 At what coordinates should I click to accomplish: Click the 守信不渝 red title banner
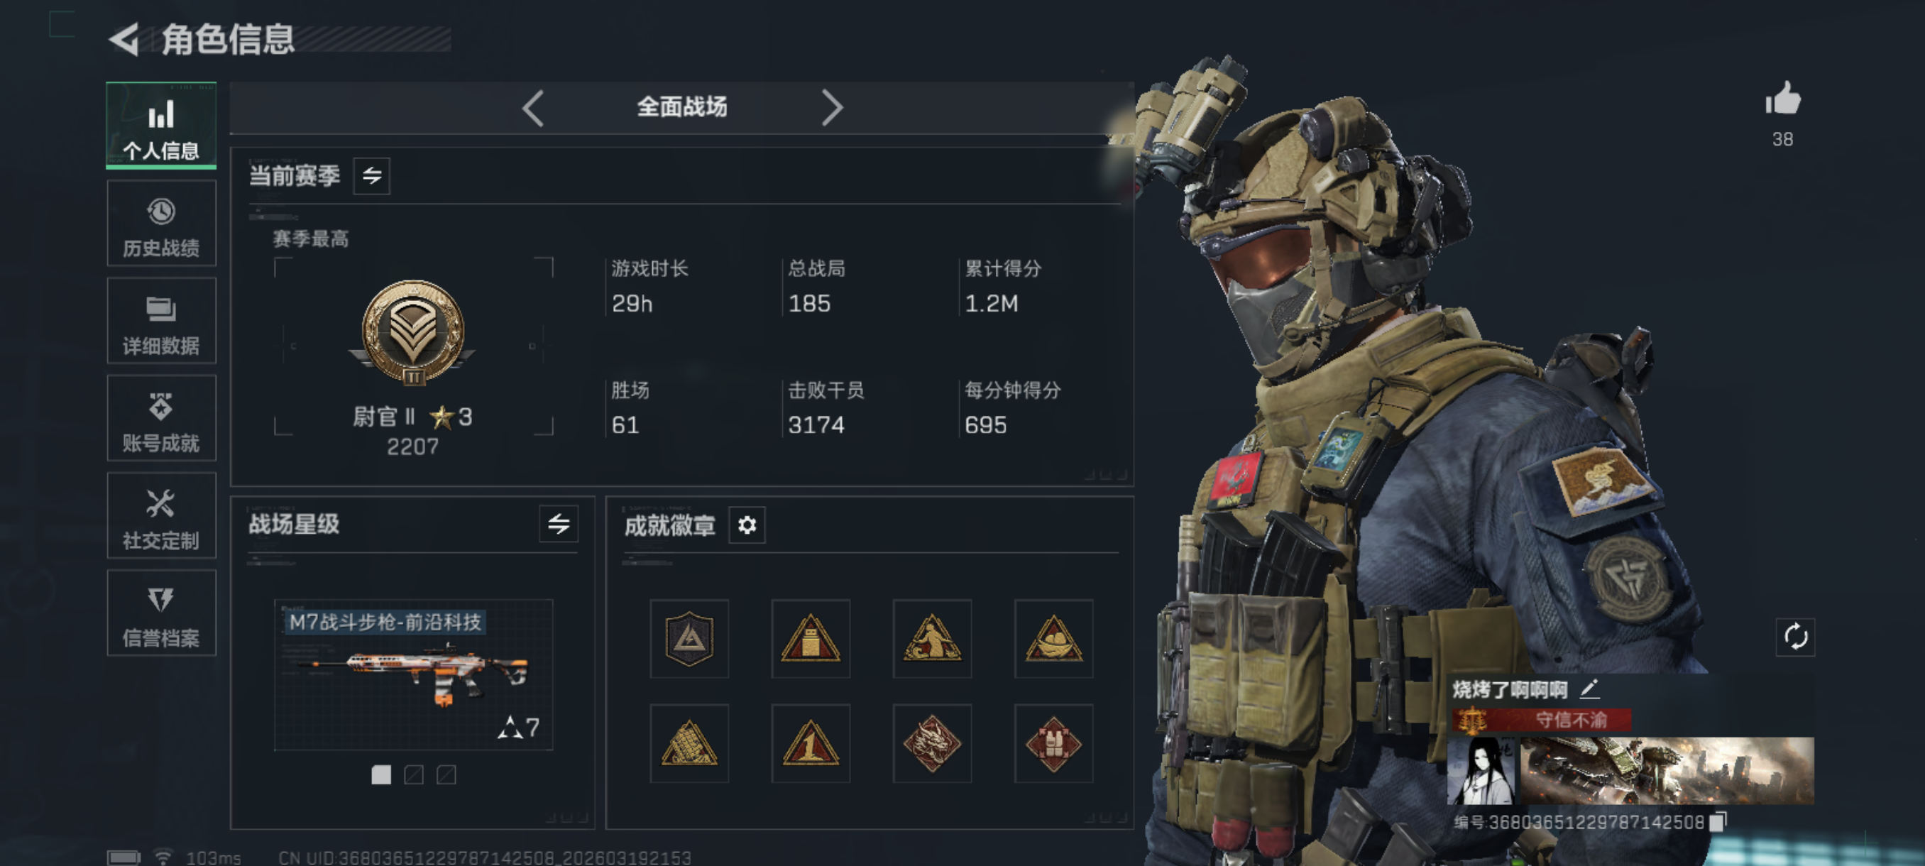point(1540,720)
